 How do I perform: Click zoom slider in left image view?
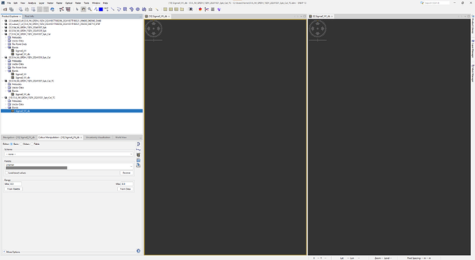coord(154,40)
